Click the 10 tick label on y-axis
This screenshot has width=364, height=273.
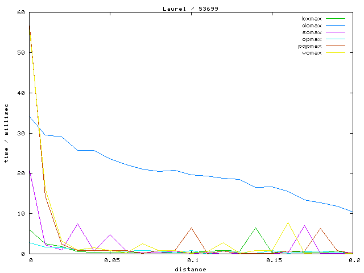click(20, 214)
